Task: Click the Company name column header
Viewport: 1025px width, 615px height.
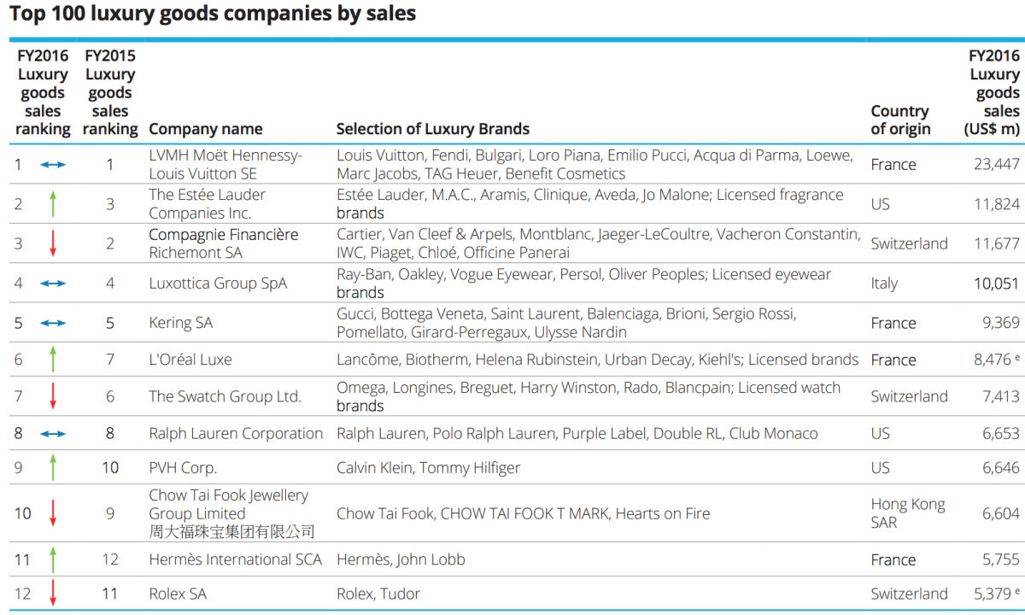Action: point(205,129)
